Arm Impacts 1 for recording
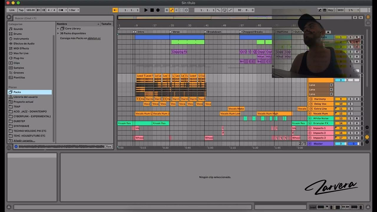The width and height of the screenshot is (377, 212). (x=357, y=128)
